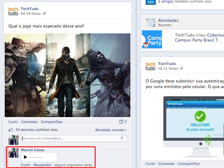The image size is (224, 168).
Task: Click the Atividades panel icon
Action: 151,23
